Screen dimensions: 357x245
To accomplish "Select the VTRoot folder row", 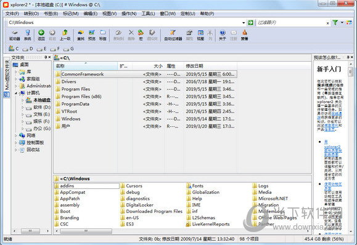I will coord(146,111).
